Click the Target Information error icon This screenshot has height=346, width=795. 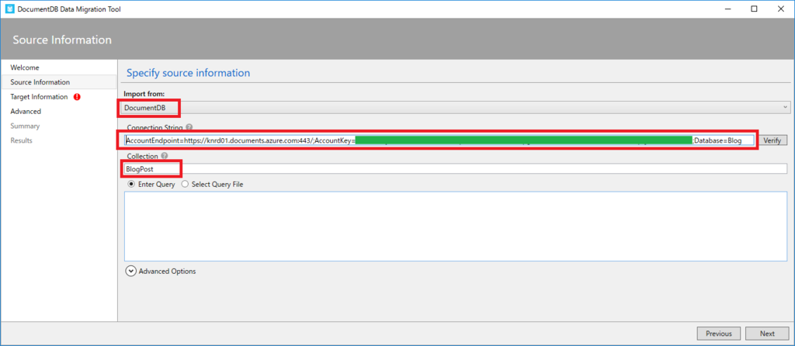pyautogui.click(x=77, y=97)
